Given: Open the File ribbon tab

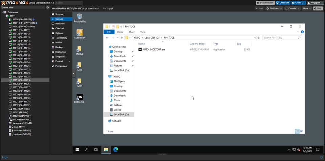Looking at the screenshot, I should coord(109,32).
